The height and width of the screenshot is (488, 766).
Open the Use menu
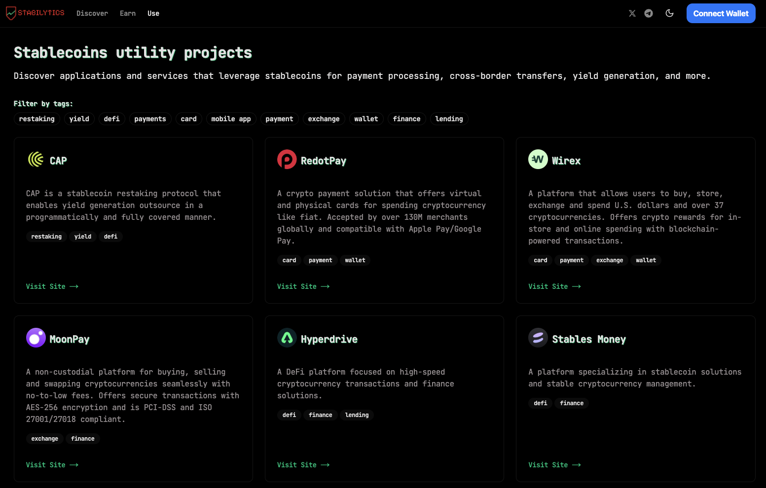[153, 13]
